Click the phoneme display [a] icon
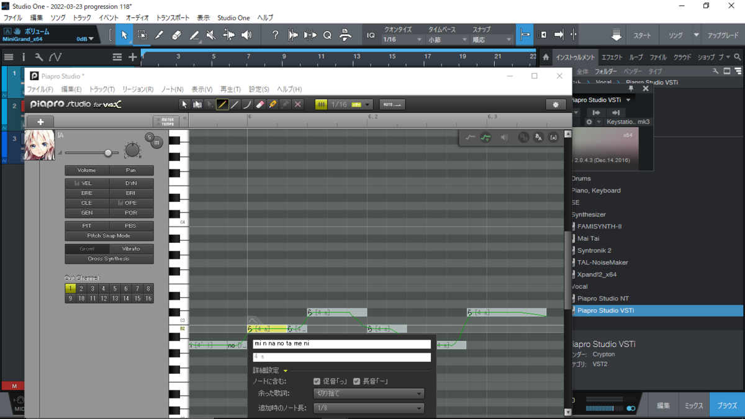 [553, 137]
